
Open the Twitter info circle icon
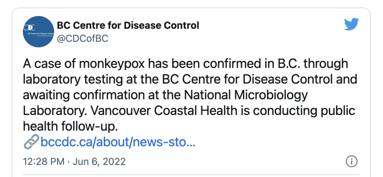[x=352, y=162]
